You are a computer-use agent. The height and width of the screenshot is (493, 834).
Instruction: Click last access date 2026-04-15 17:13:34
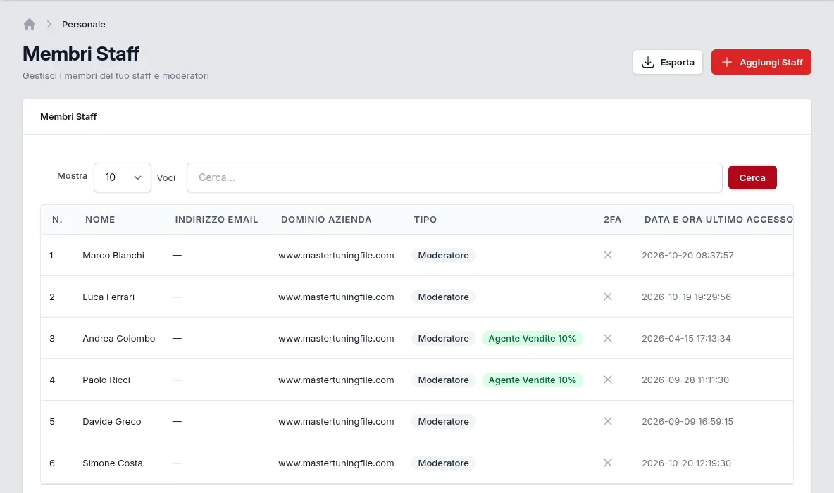tap(686, 338)
